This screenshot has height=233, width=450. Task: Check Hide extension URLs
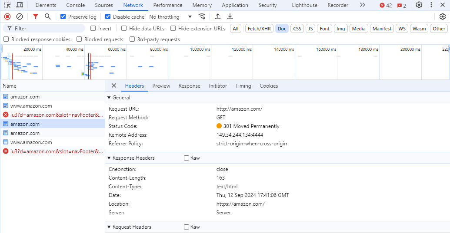coord(173,28)
